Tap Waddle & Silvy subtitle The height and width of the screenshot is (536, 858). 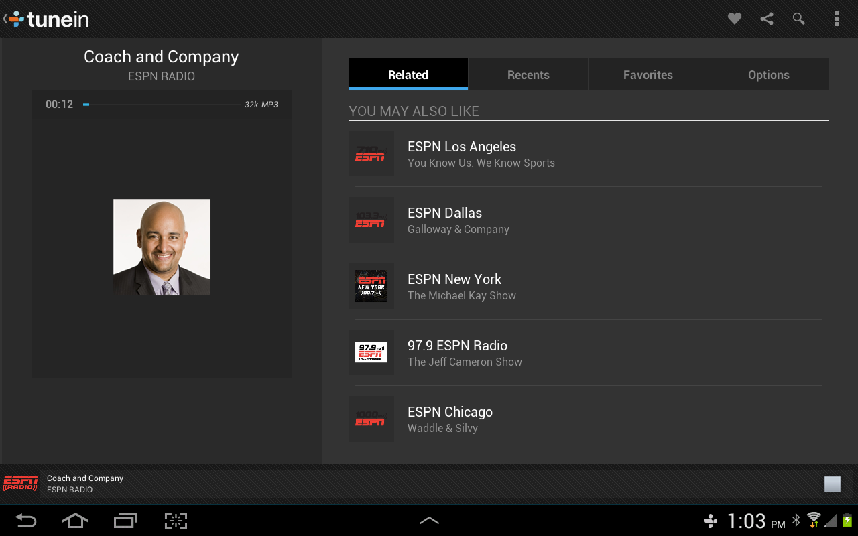click(x=442, y=428)
